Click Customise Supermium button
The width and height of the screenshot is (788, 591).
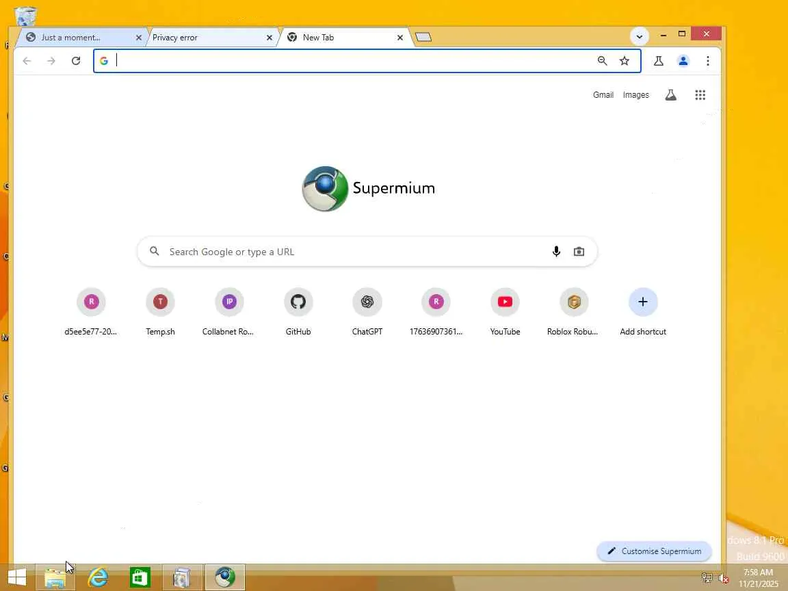654,551
